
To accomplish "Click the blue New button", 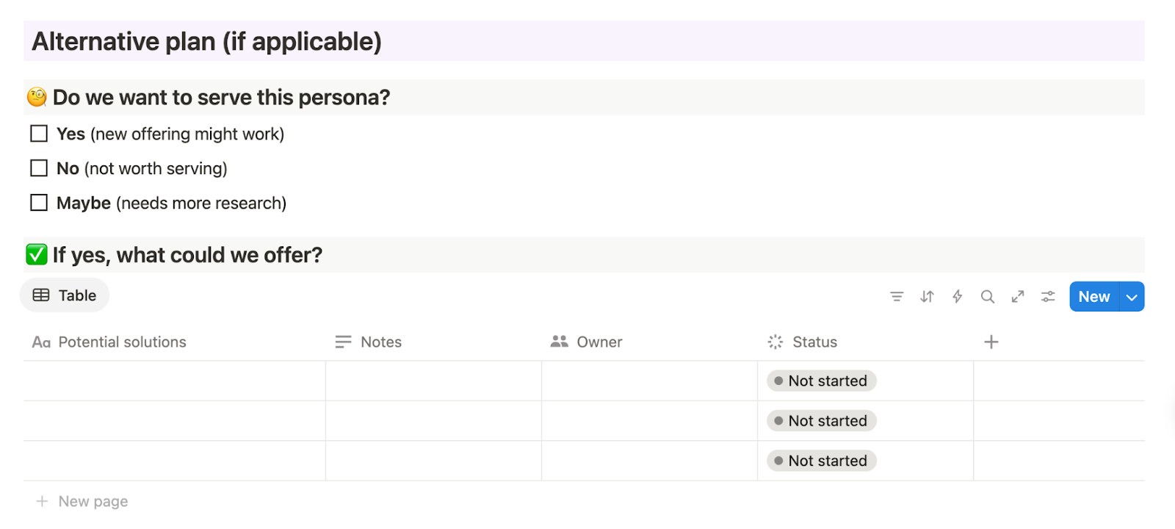I will click(1094, 297).
